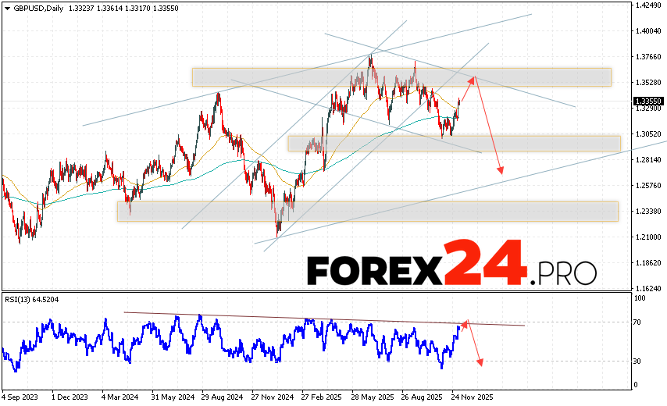Select the middle grey support zone

[453, 144]
